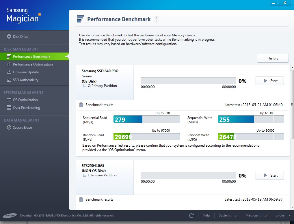Click the scrollbar down arrow
294x224 pixels.
[292, 208]
